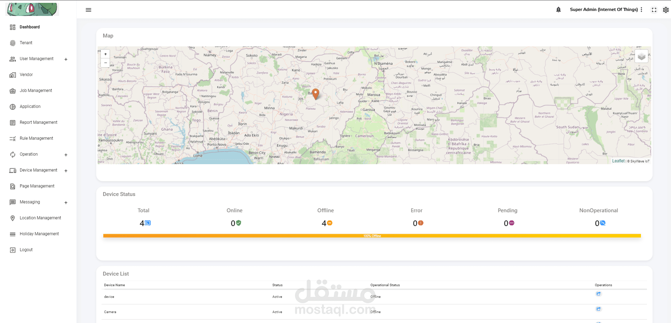Click the Logout exit icon
The image size is (671, 323).
[13, 250]
